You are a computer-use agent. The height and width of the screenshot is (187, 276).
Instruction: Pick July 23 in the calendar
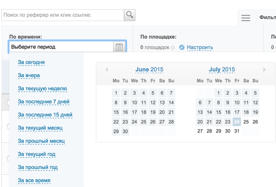click(228, 122)
